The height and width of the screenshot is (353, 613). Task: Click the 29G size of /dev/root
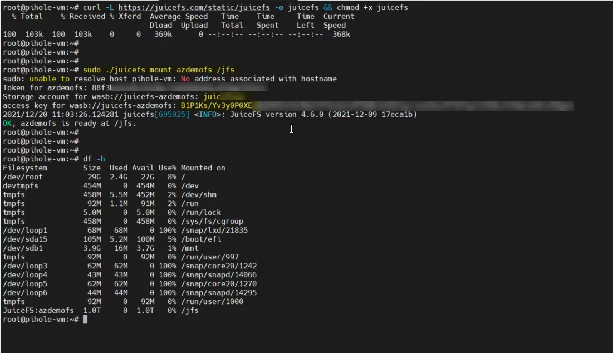94,177
